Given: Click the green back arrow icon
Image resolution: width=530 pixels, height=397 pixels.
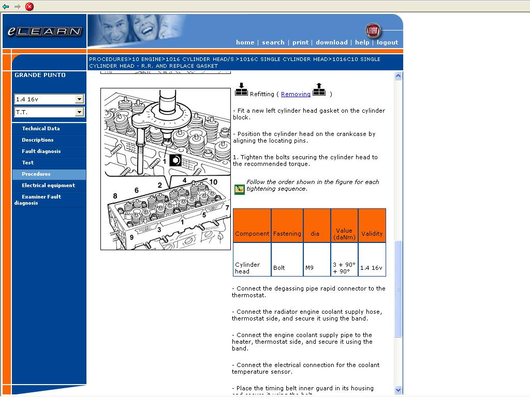Looking at the screenshot, I should pos(6,7).
